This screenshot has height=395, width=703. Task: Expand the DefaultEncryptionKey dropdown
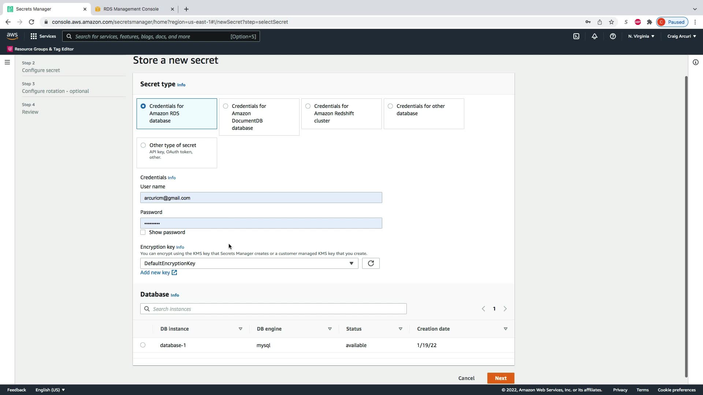click(x=249, y=263)
